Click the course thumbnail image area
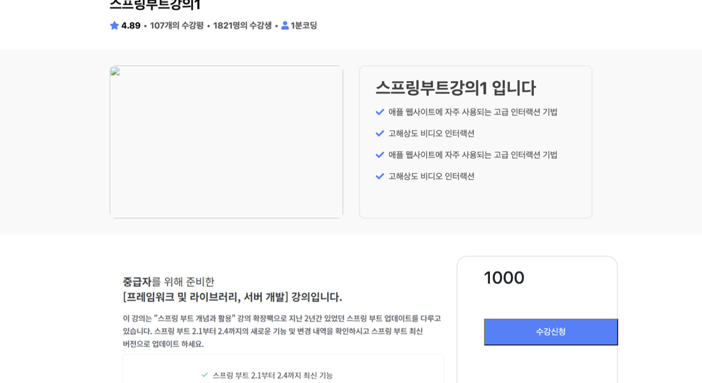This screenshot has width=702, height=383. 225,141
